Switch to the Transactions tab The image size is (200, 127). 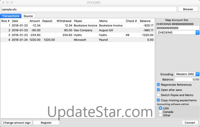click(x=11, y=16)
